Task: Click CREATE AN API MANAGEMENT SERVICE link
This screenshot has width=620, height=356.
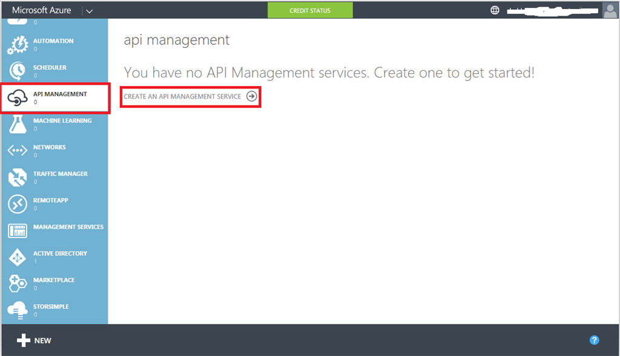Action: point(182,96)
